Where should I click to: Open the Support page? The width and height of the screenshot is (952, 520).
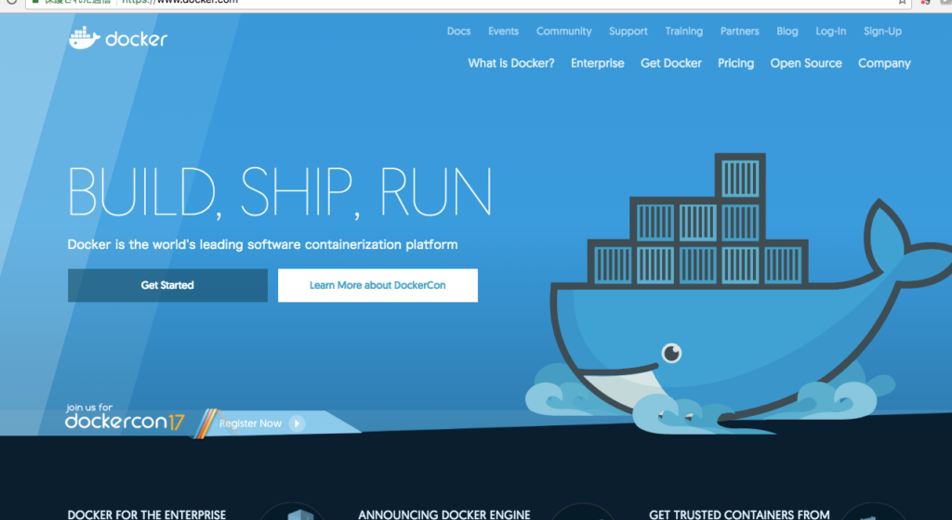click(x=628, y=32)
